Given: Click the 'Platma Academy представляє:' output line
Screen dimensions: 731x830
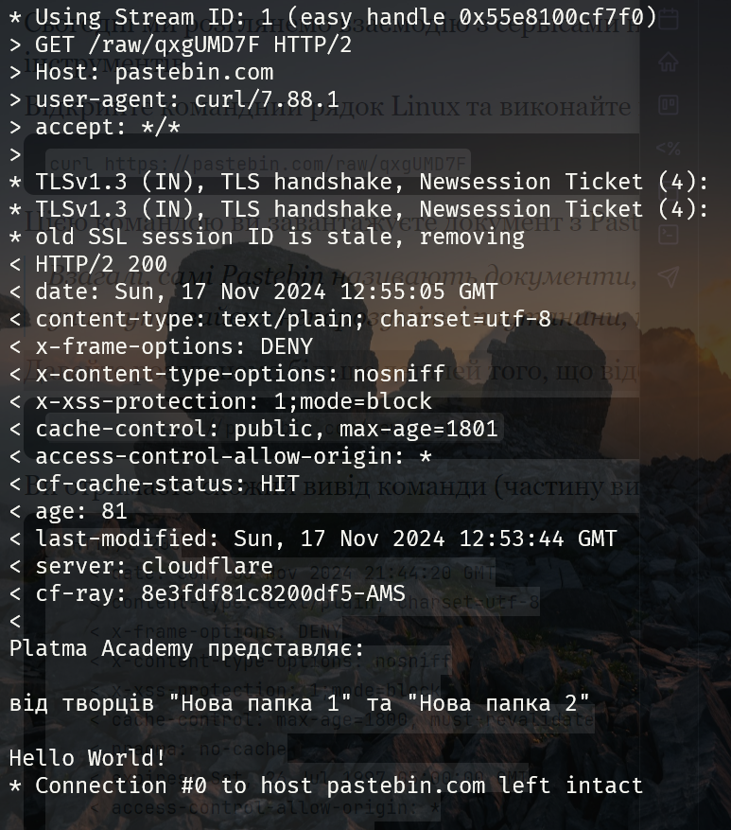Looking at the screenshot, I should point(186,648).
